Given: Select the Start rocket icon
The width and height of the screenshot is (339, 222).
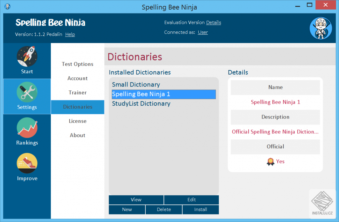Looking at the screenshot, I should tap(27, 56).
